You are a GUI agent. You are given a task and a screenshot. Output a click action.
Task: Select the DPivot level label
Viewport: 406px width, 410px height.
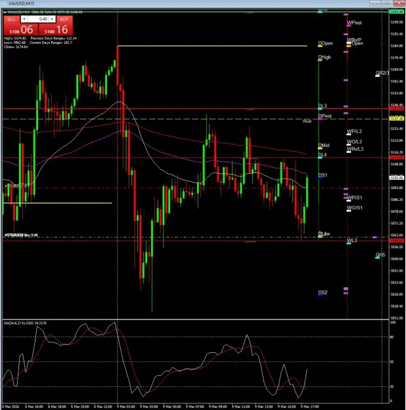(325, 116)
